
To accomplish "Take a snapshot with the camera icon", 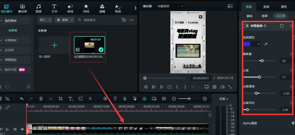I will [x=214, y=87].
